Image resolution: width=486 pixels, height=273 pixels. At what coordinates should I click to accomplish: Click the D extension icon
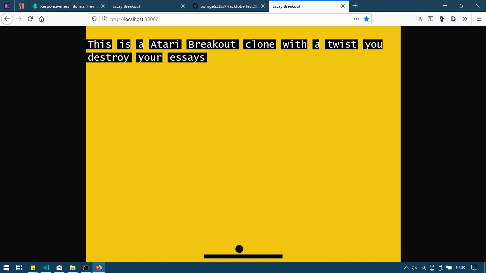tap(453, 19)
